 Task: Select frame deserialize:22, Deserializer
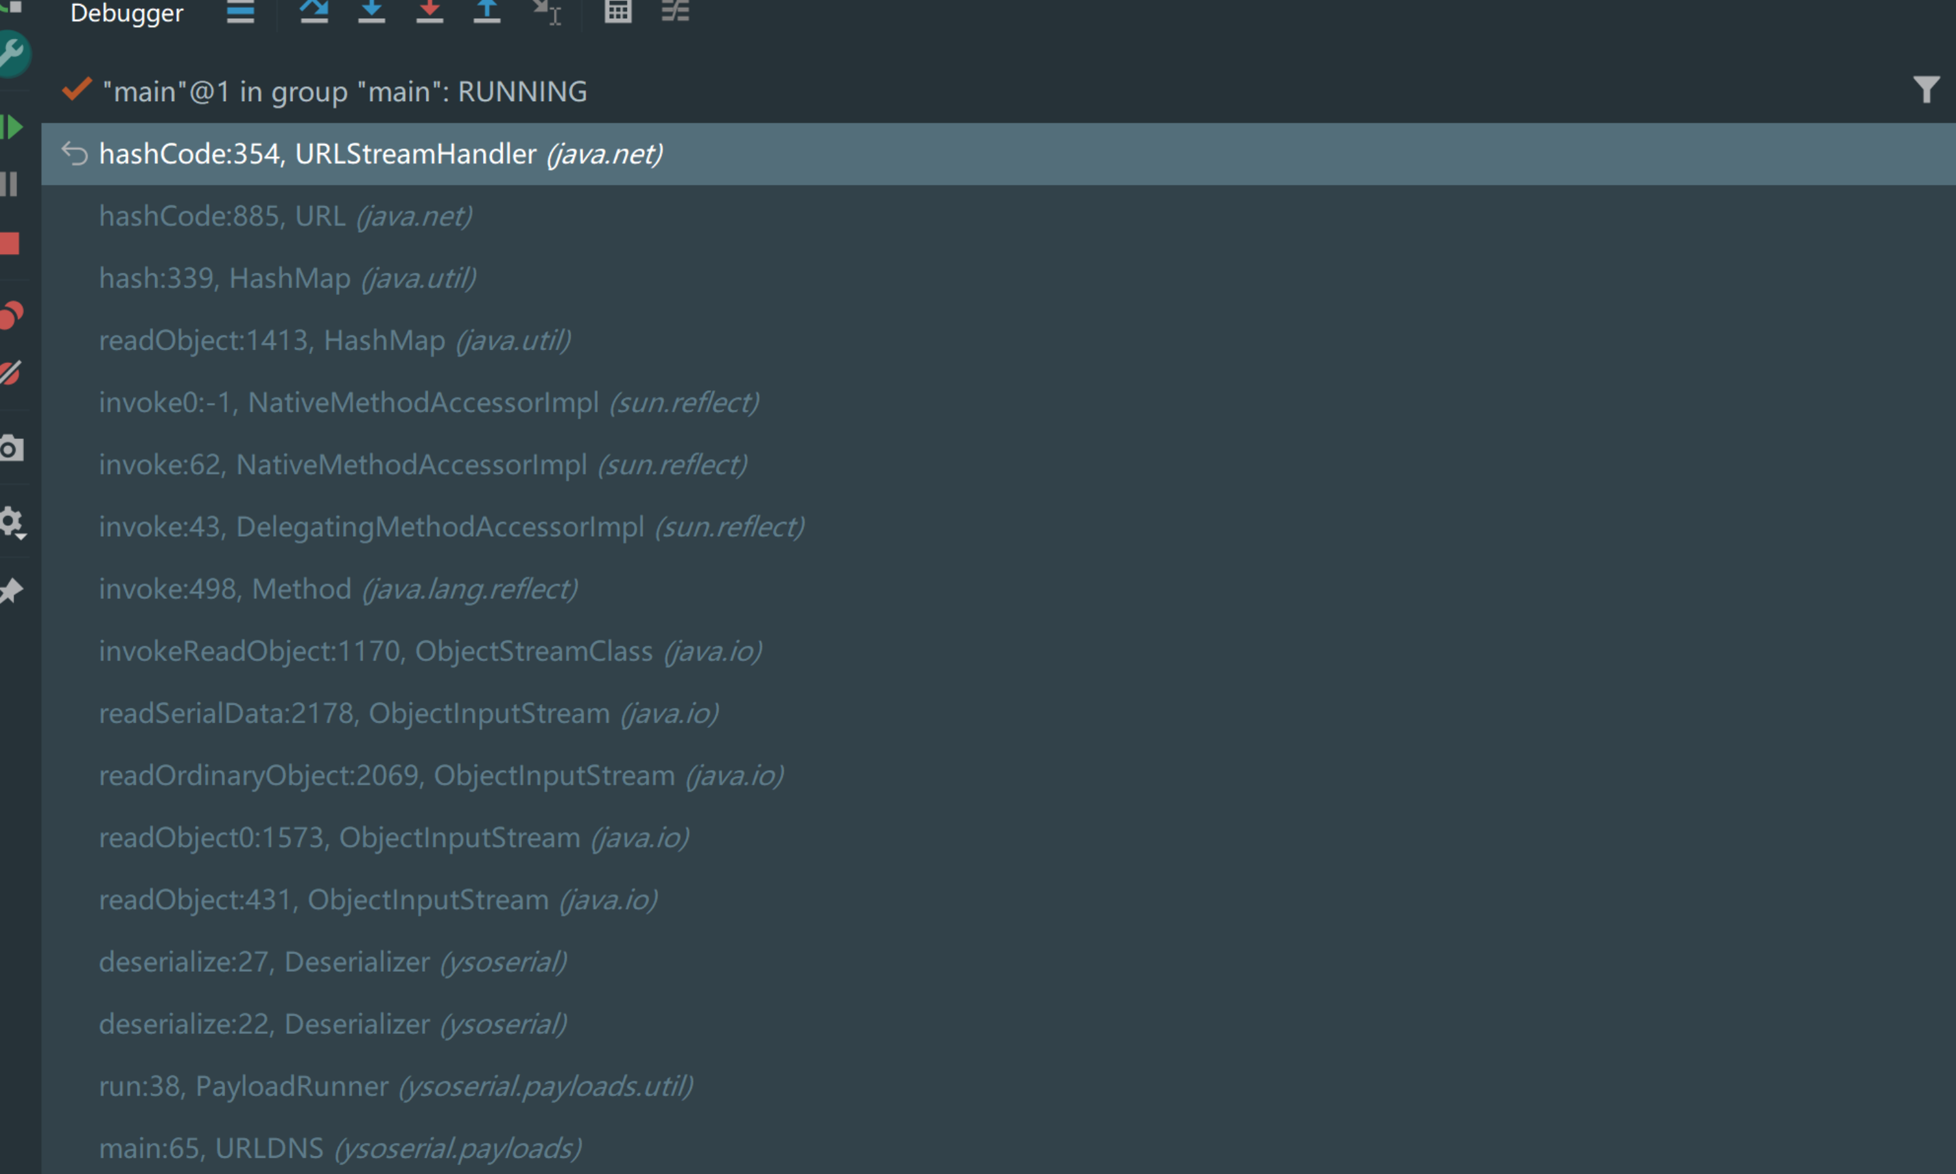pos(998,1024)
